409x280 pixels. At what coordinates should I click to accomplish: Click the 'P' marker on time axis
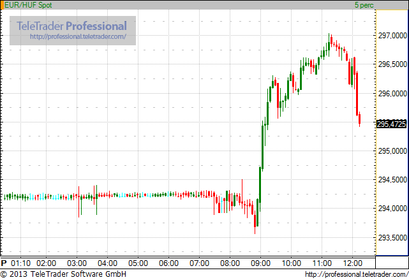4,263
